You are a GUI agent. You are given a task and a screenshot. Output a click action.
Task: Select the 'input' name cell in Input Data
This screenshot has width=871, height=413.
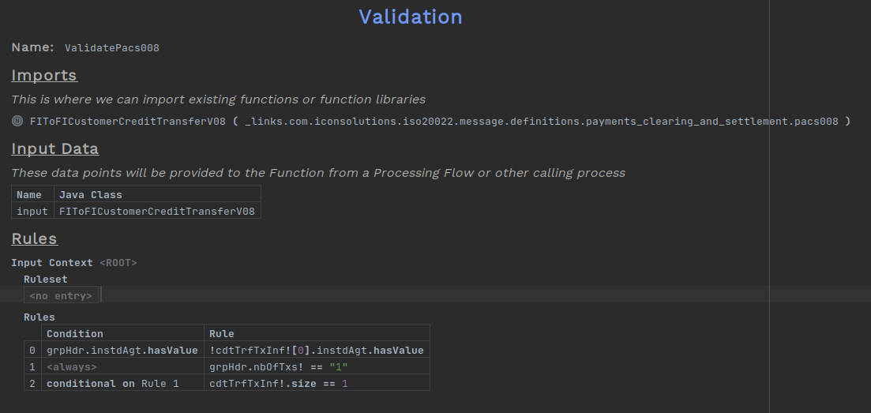click(32, 211)
